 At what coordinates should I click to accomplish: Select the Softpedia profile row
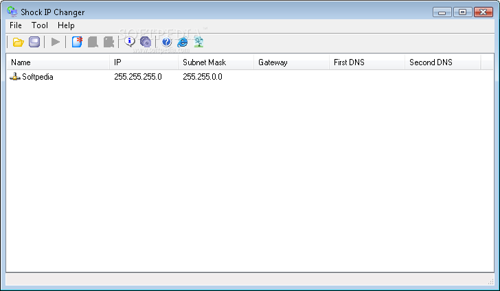(250, 77)
